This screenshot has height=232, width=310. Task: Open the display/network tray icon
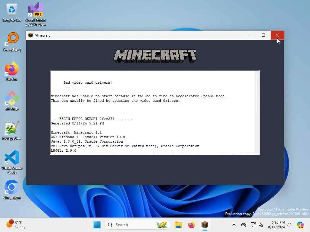pos(253,225)
